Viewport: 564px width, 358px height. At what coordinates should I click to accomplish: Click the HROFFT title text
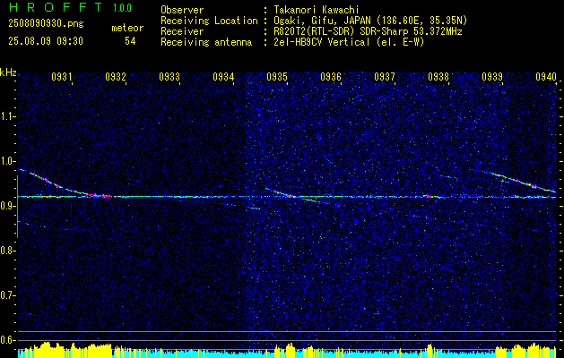click(56, 7)
